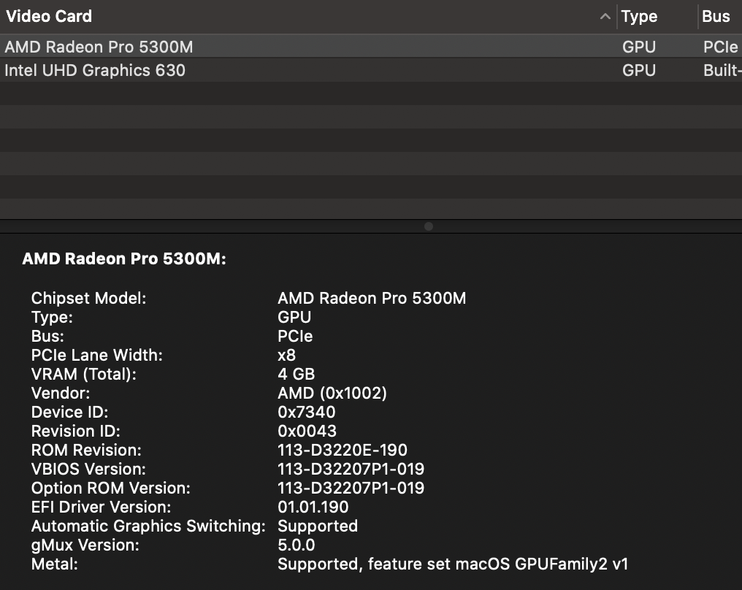The width and height of the screenshot is (742, 590).
Task: Select the Intel UHD Graphics 630 row
Action: [x=371, y=70]
